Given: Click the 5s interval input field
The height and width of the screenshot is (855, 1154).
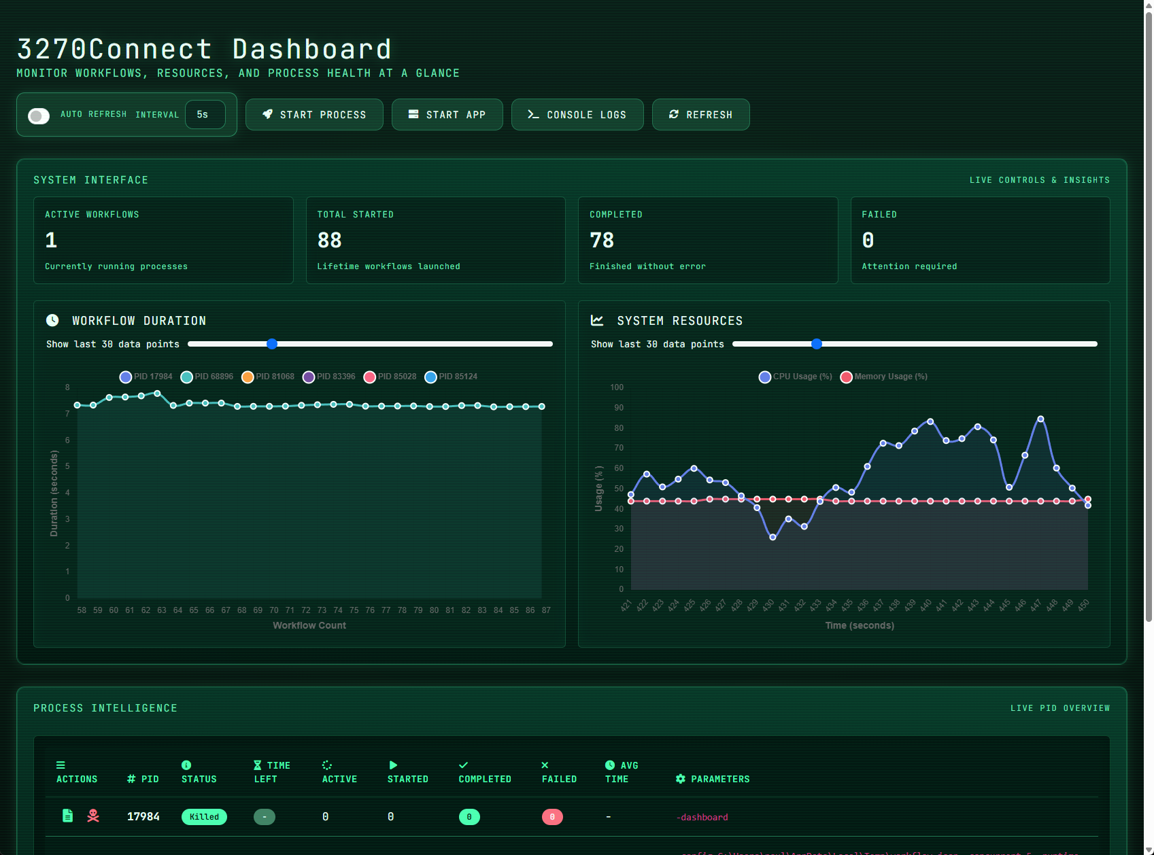Looking at the screenshot, I should coord(204,115).
